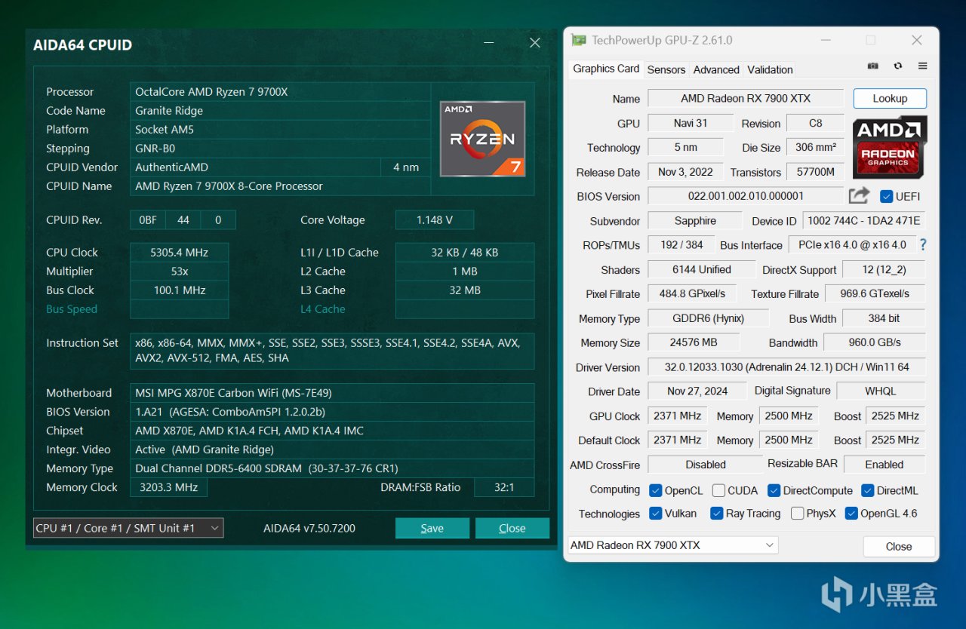966x629 pixels.
Task: Click GPU-Z title bar app icon
Action: pyautogui.click(x=579, y=40)
